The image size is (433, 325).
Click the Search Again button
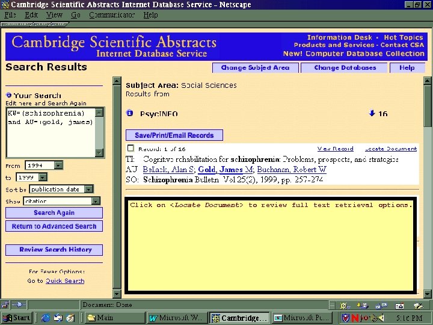54,213
